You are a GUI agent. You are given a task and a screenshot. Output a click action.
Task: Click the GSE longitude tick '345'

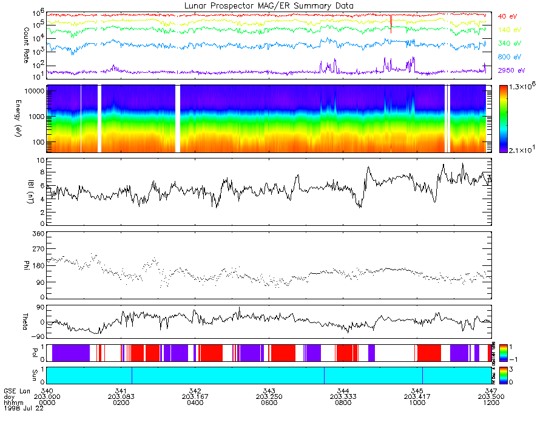coord(417,391)
